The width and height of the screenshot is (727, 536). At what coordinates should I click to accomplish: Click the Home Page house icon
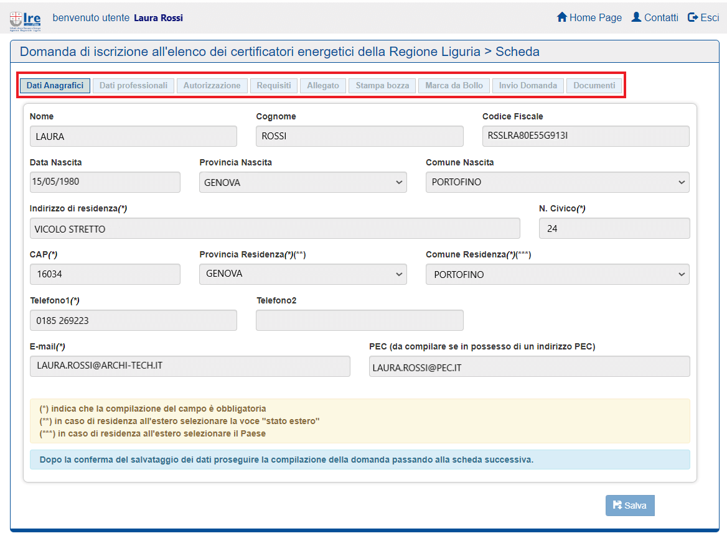[563, 17]
